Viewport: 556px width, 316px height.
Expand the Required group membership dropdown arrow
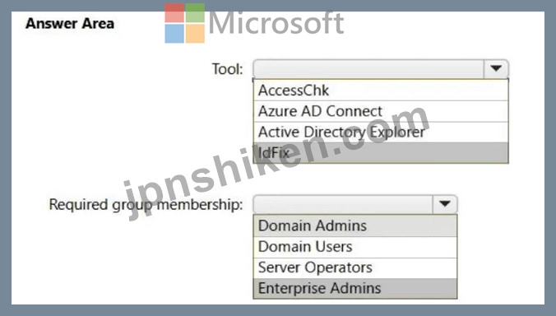click(445, 204)
